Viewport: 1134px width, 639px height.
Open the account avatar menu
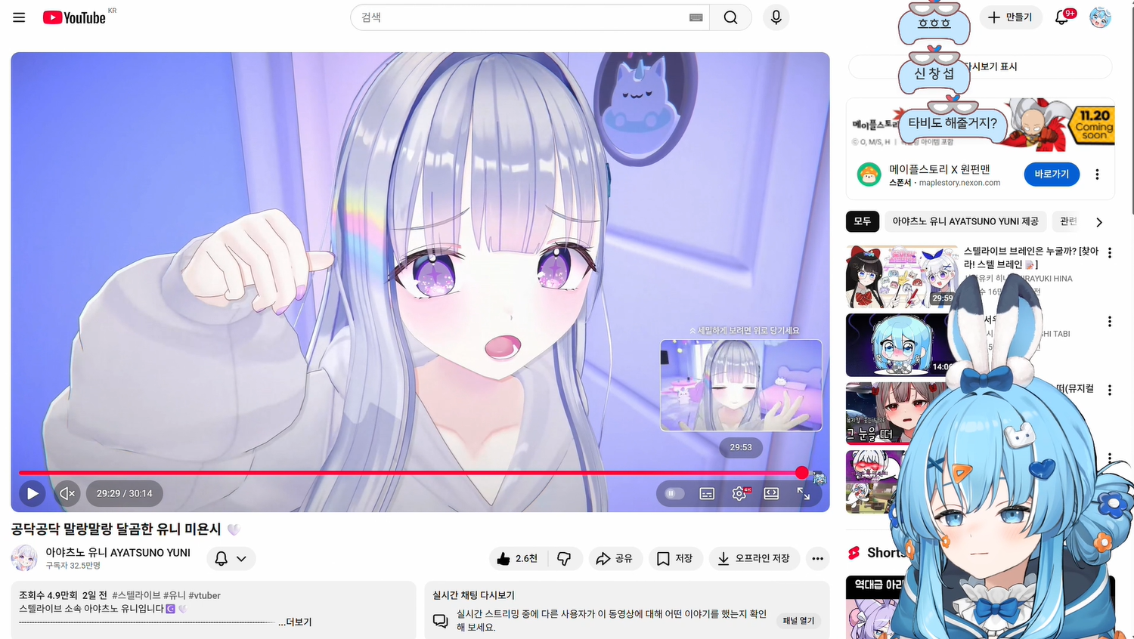pos(1100,17)
